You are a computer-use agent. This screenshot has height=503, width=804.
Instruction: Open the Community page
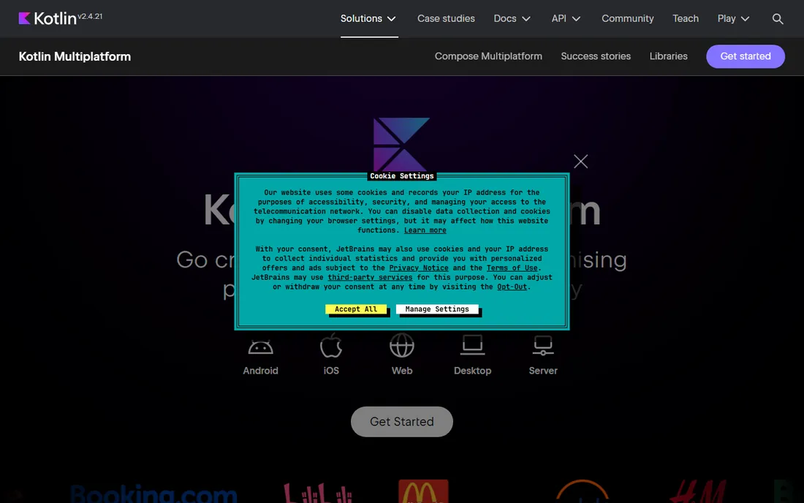click(x=628, y=18)
